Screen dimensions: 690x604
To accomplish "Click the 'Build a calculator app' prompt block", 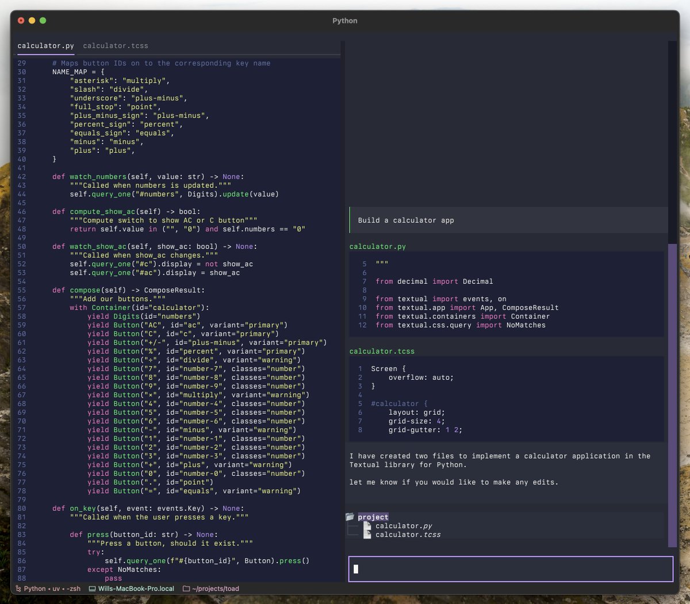I will click(508, 220).
